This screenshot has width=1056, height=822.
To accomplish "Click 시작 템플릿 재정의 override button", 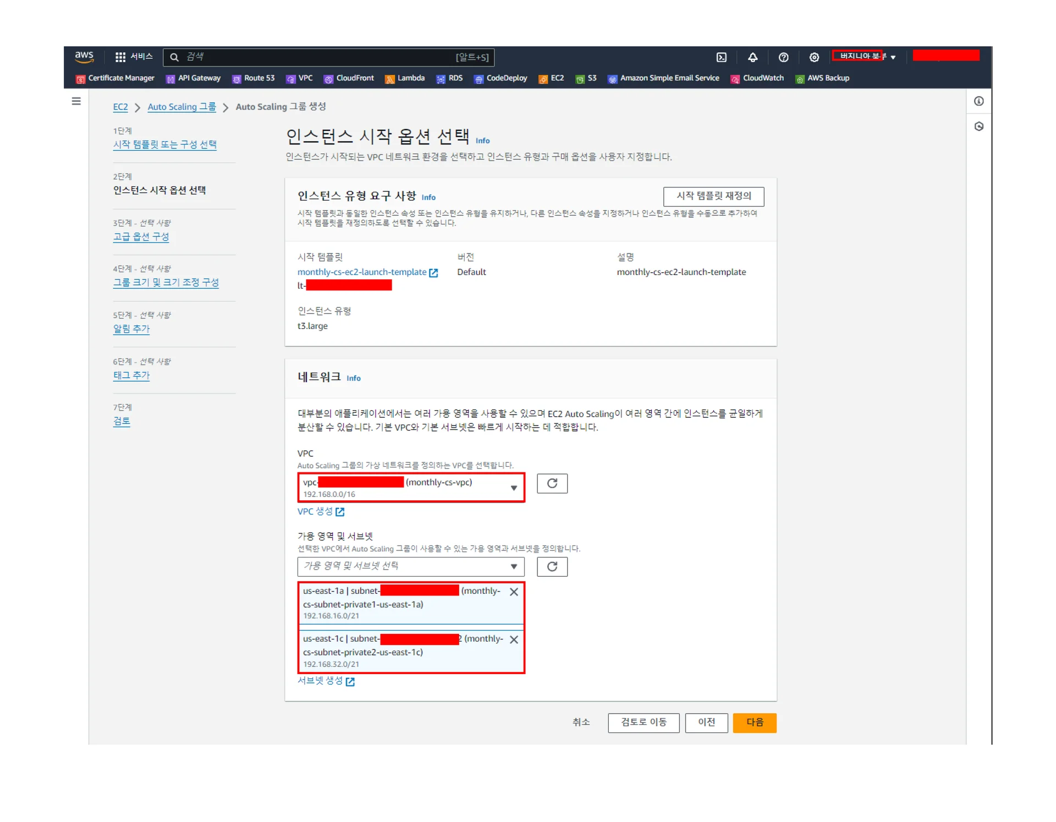I will 713,196.
